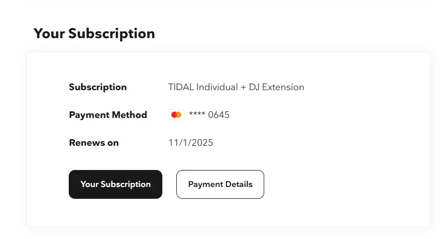Screen dimensions: 440x239
Task: Click the Mastercard logo icon
Action: pyautogui.click(x=176, y=115)
